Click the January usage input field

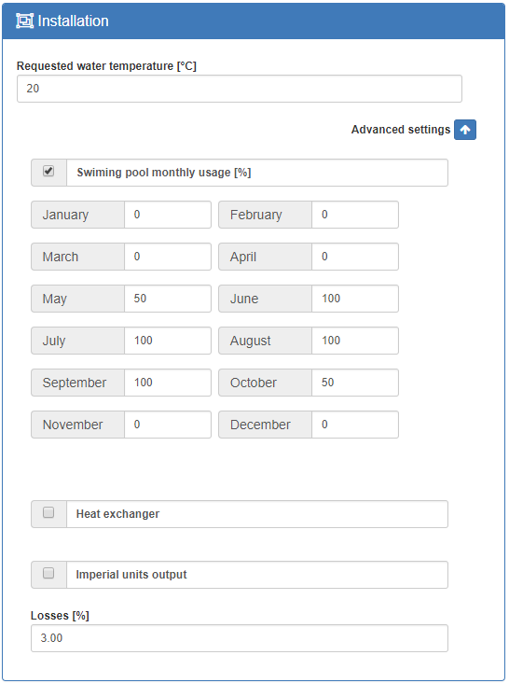coord(168,215)
